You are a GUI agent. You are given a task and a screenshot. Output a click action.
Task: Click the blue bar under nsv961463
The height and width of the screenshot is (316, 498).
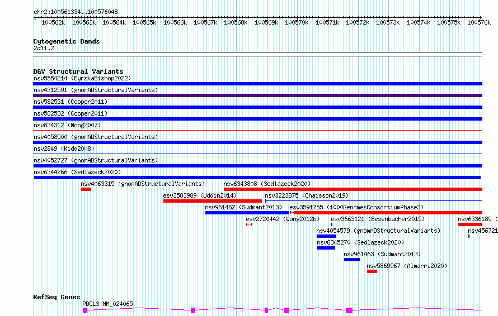352,260
